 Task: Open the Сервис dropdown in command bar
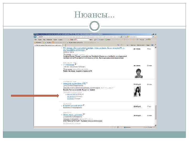pos(148,45)
